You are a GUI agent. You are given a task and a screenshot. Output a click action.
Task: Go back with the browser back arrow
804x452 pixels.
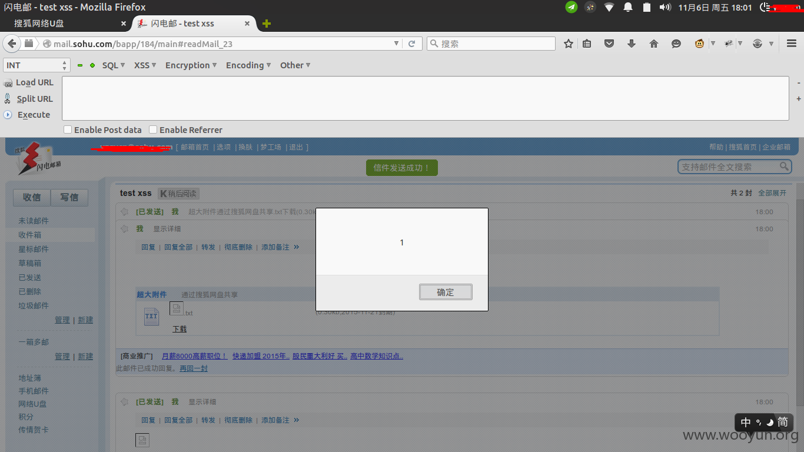[12, 44]
